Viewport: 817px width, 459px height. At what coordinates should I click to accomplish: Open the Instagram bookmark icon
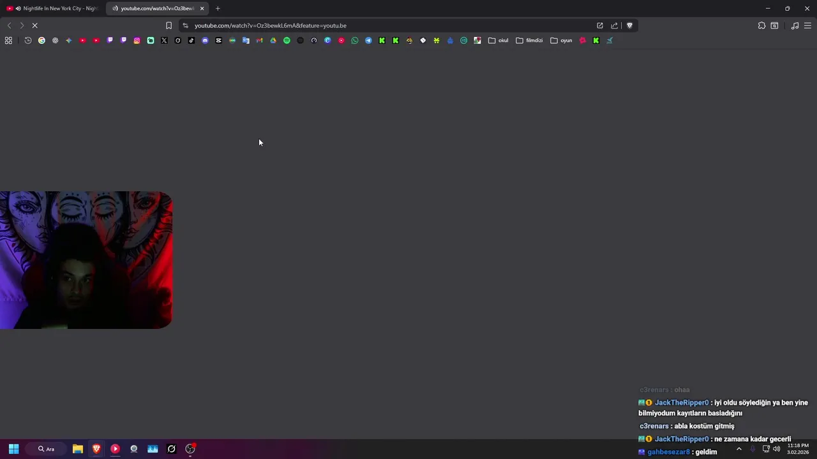click(137, 40)
